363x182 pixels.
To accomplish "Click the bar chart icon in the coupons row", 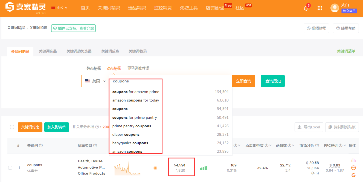I will tap(353, 160).
